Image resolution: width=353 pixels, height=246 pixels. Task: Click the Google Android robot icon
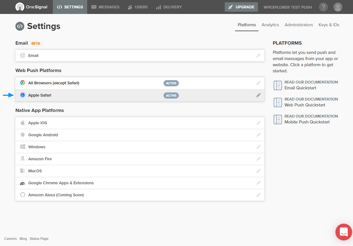[x=23, y=135]
